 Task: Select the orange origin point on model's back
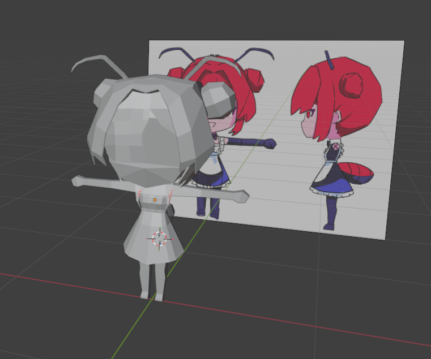tap(155, 200)
